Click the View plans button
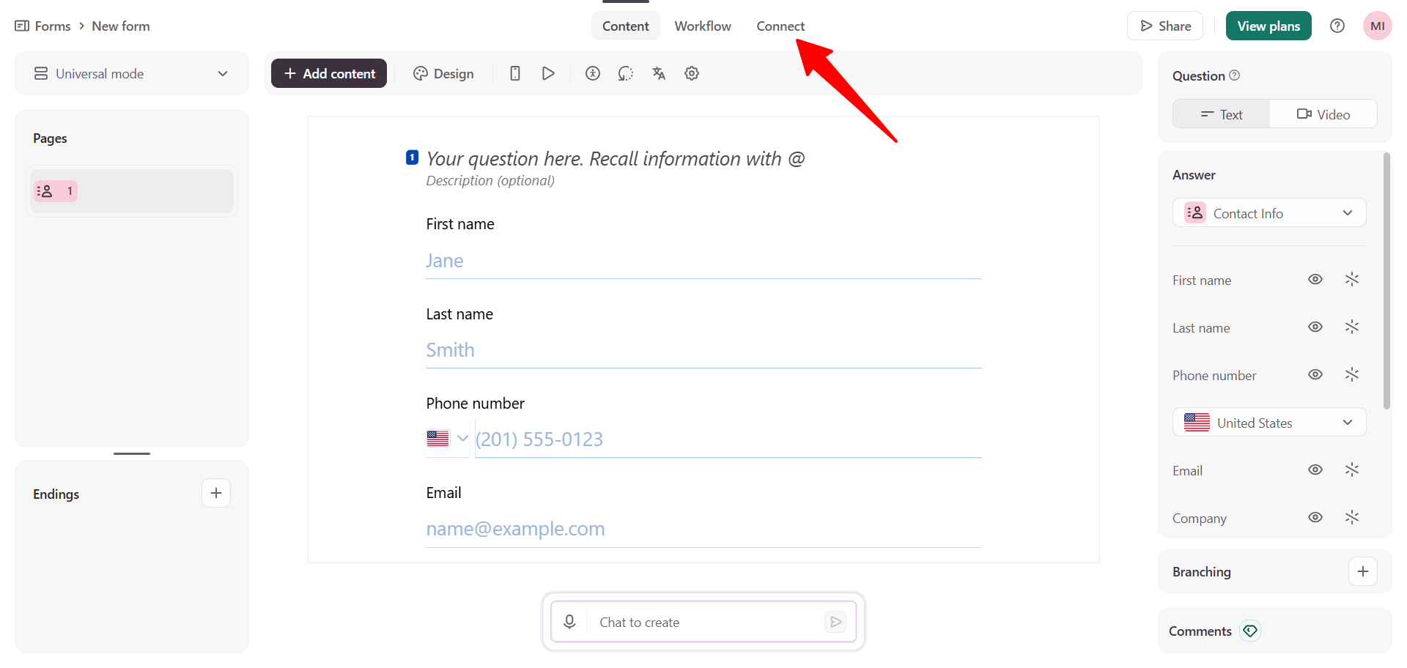 coord(1268,26)
